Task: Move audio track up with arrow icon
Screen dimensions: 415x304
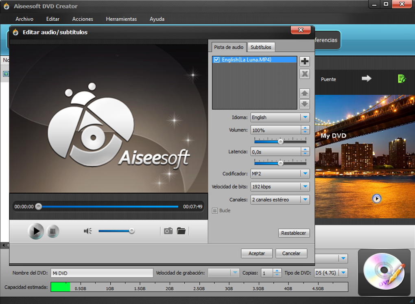Action: click(304, 93)
